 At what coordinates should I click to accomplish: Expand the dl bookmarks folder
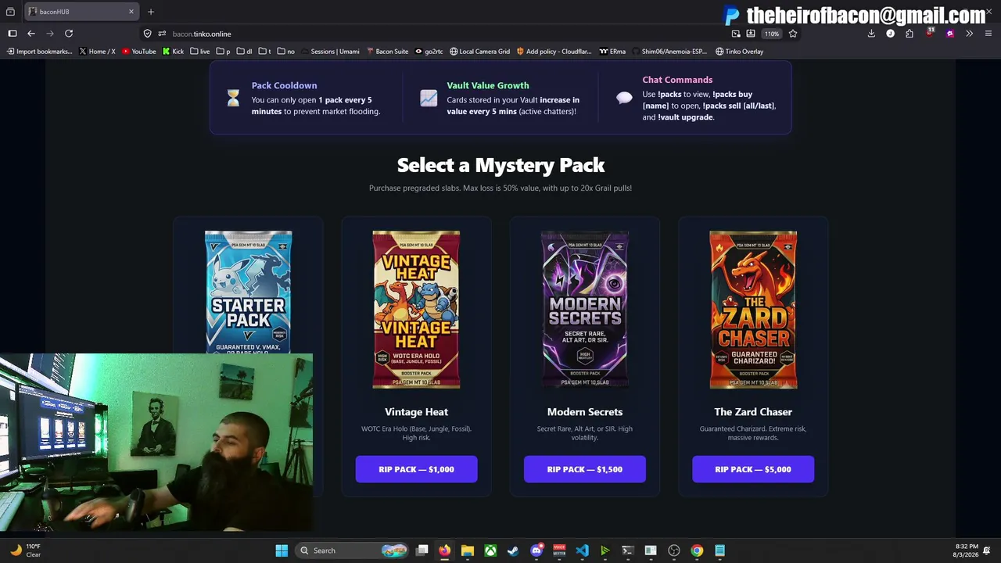pyautogui.click(x=244, y=52)
